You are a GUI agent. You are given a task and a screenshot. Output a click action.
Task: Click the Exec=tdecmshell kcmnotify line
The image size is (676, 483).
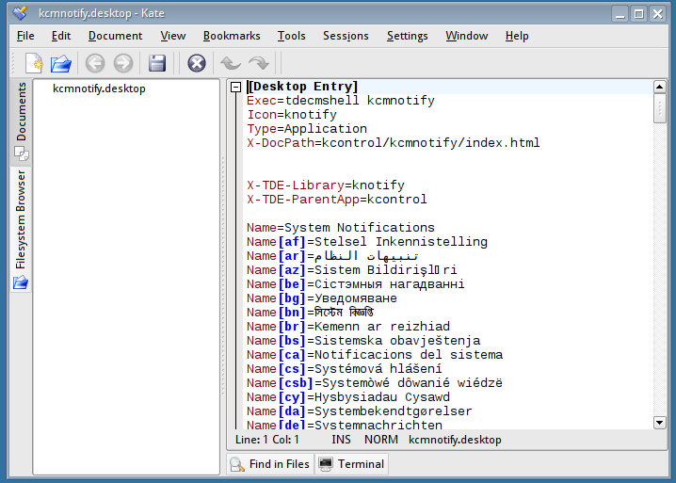(x=341, y=101)
